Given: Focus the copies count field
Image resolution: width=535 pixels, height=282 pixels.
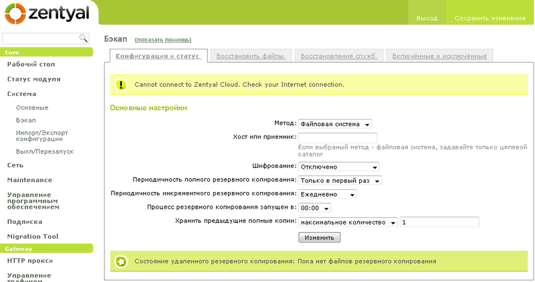Looking at the screenshot, I should click(439, 222).
